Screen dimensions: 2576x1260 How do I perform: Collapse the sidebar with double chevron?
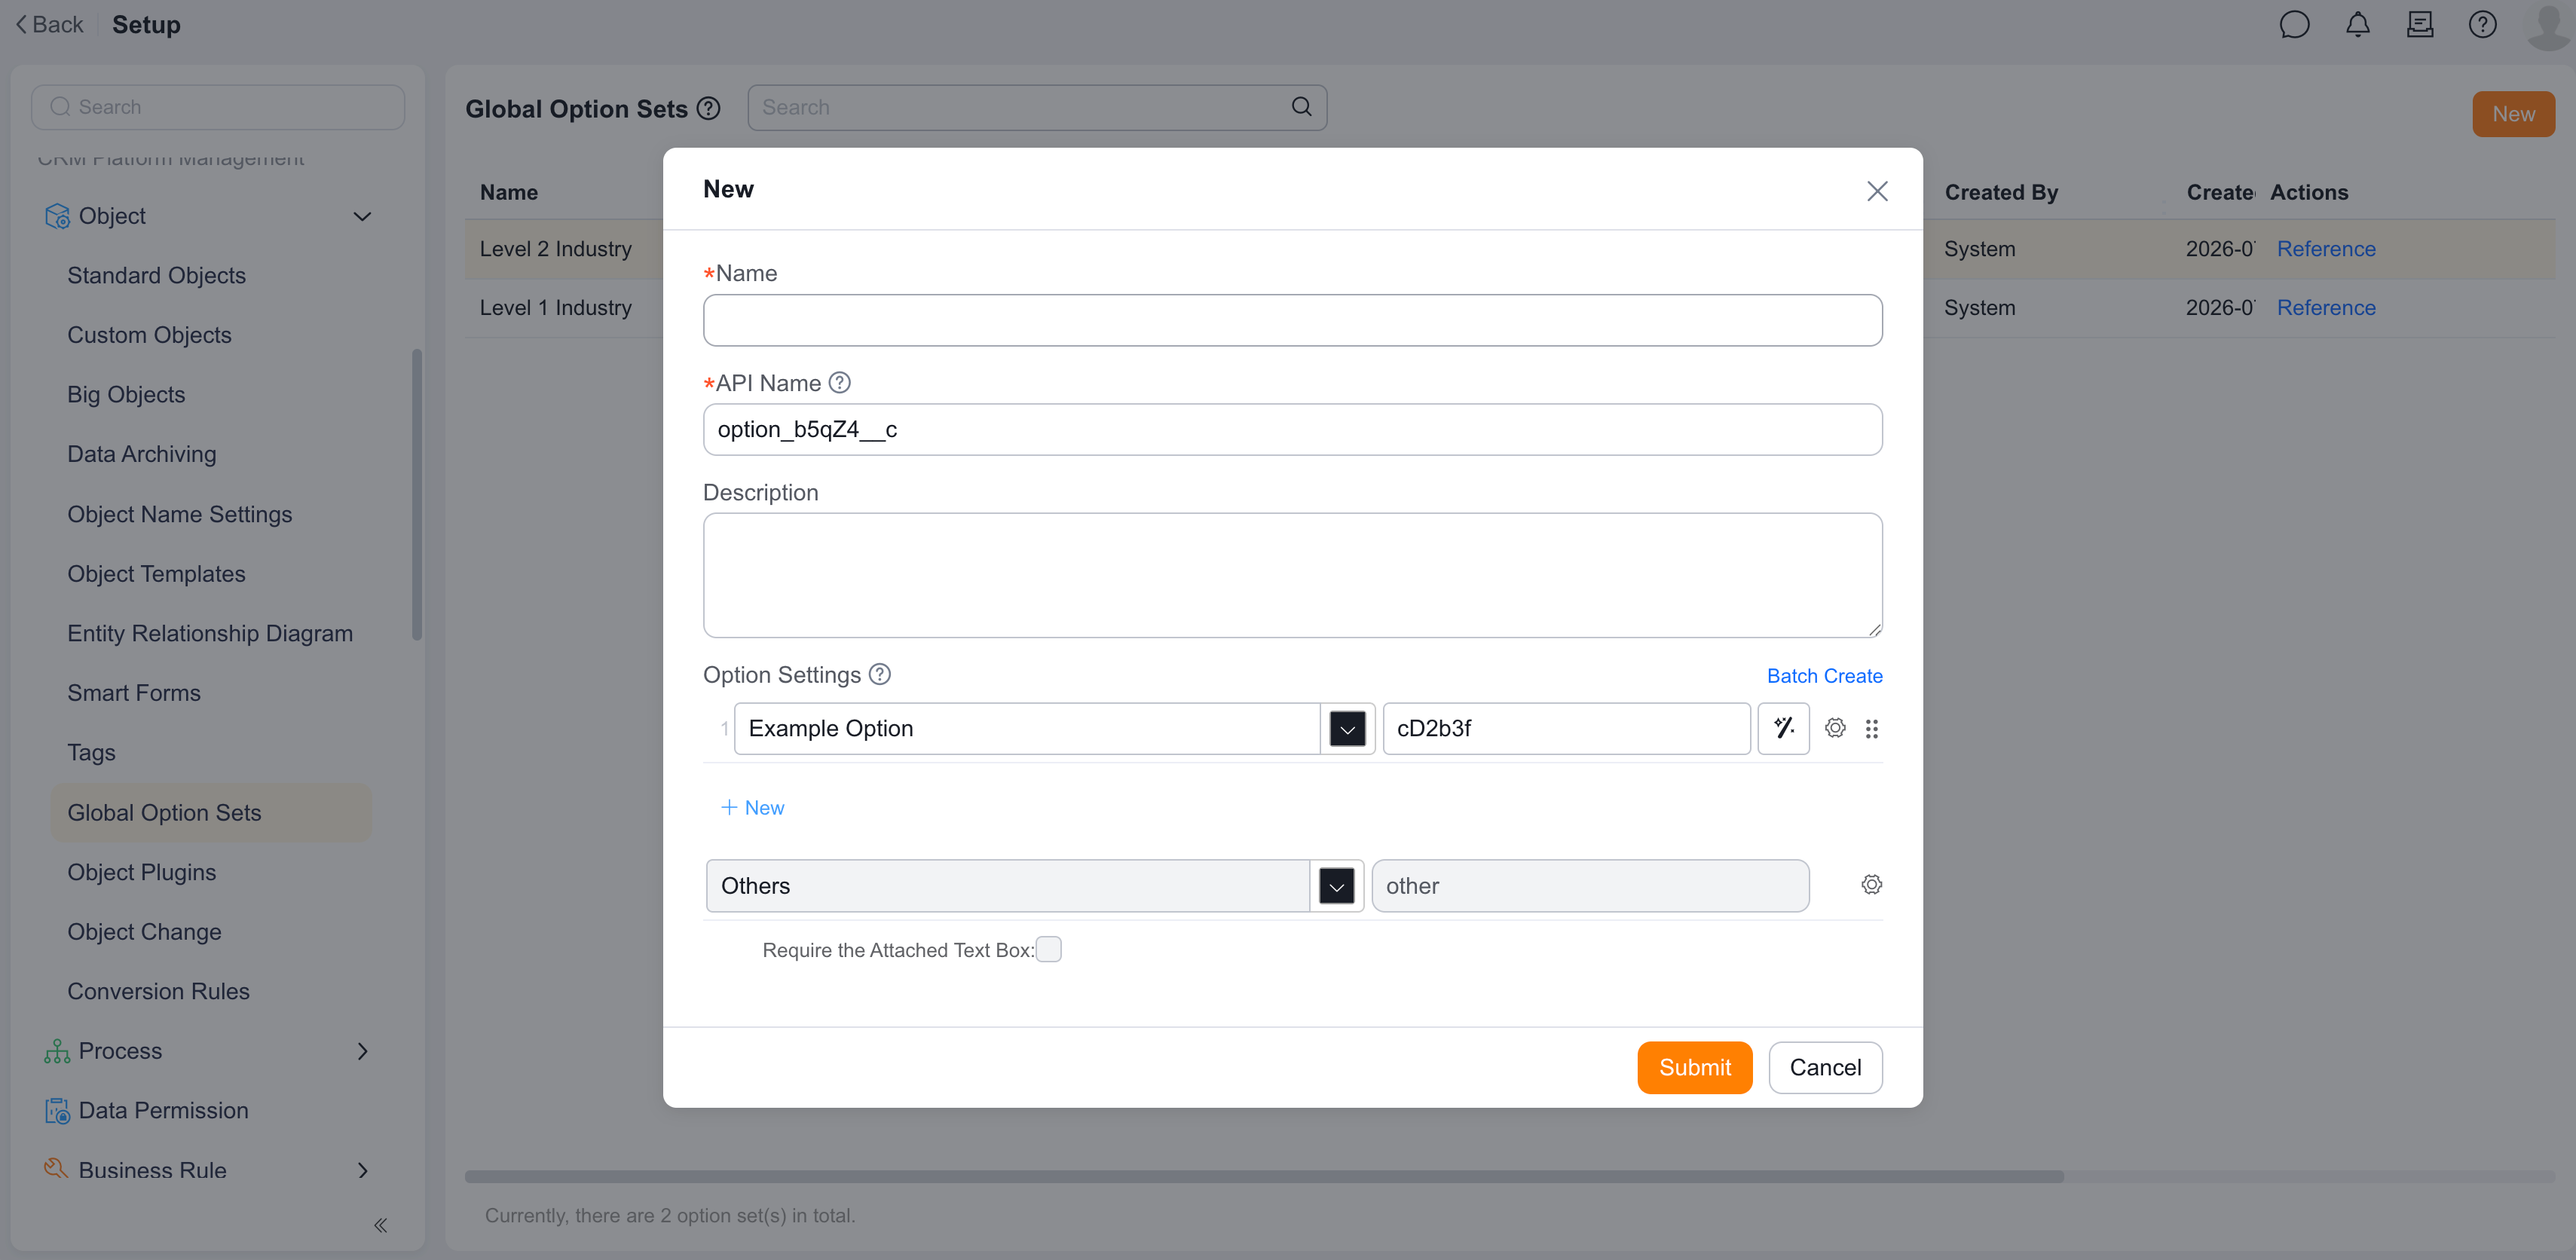(x=381, y=1225)
